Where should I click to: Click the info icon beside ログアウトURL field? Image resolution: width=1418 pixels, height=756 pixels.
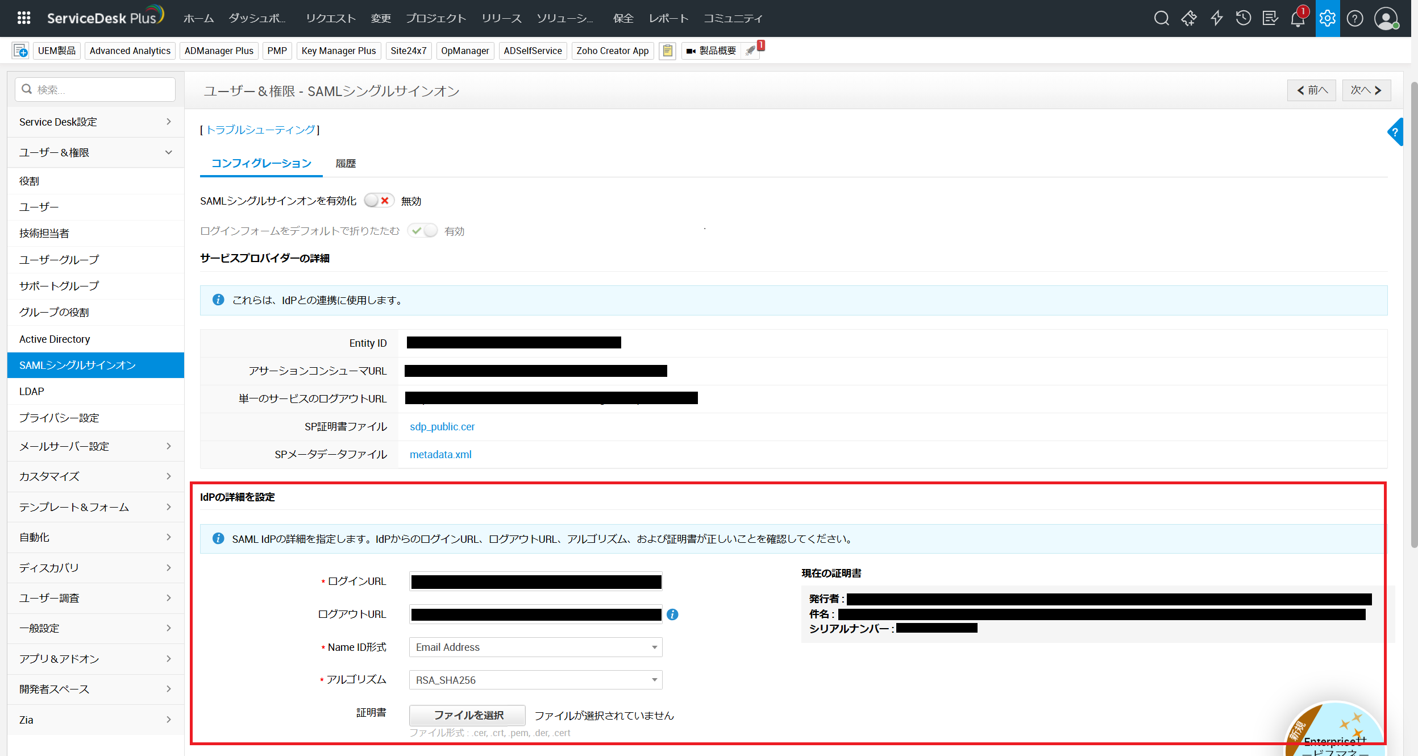tap(672, 614)
